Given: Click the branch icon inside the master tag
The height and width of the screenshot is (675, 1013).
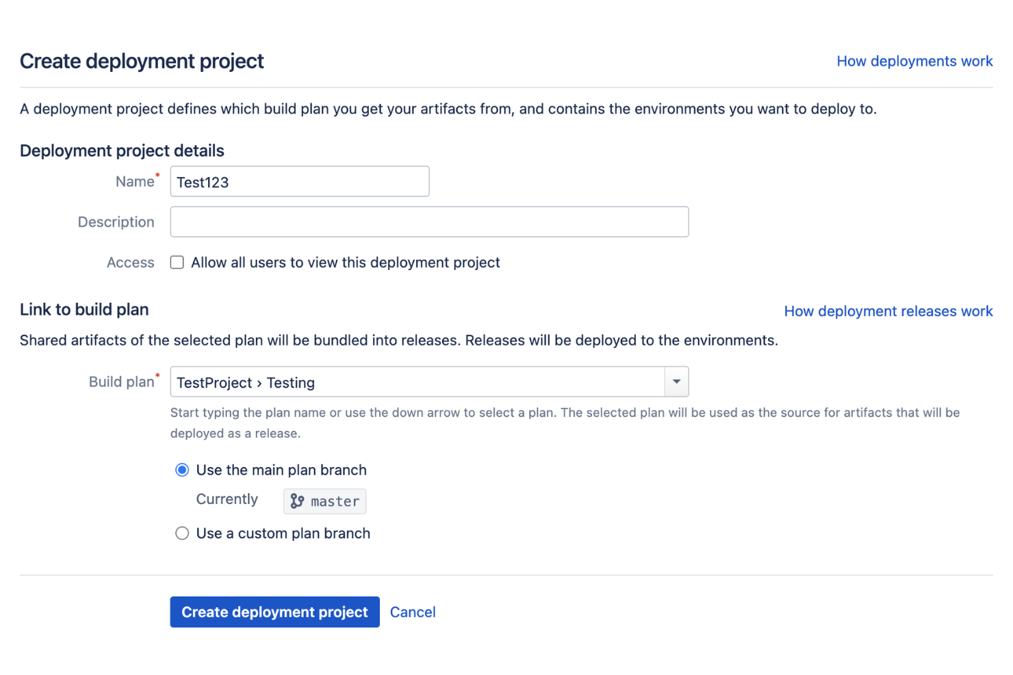Looking at the screenshot, I should (x=297, y=501).
